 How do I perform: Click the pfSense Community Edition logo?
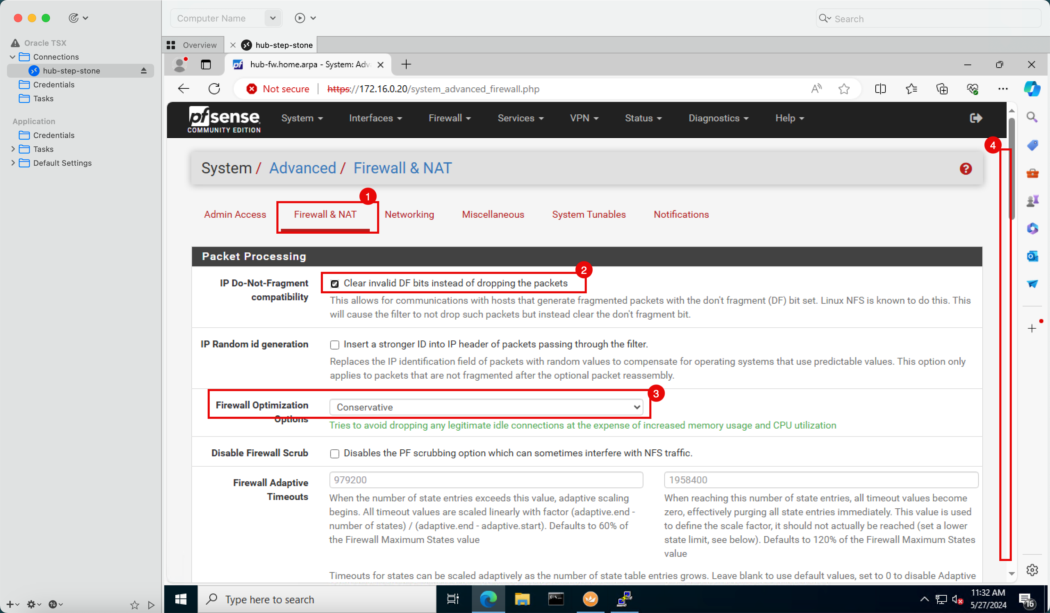pyautogui.click(x=224, y=119)
